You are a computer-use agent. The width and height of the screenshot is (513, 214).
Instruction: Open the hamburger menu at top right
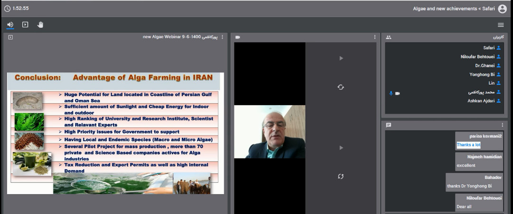[501, 25]
